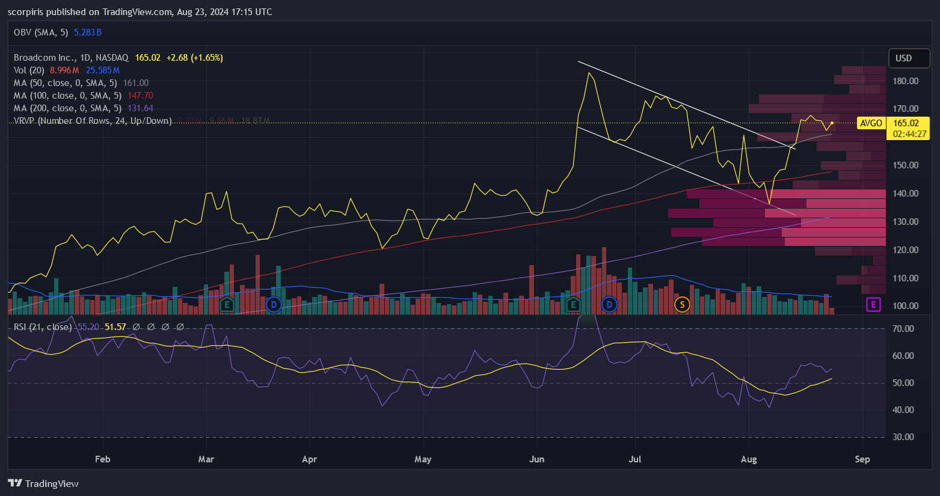Click the May label on time axis
Viewport: 940px width, 496px height.
coord(423,459)
